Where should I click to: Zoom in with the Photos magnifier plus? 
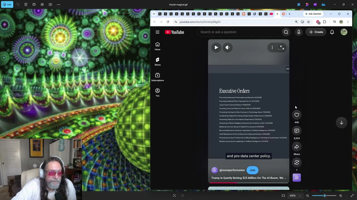coord(341,196)
